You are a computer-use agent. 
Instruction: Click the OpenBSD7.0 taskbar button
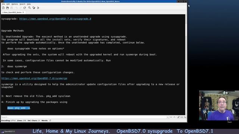click(8, 131)
